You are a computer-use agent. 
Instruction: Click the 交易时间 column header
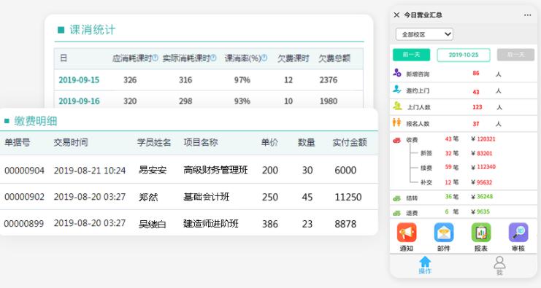(x=71, y=142)
